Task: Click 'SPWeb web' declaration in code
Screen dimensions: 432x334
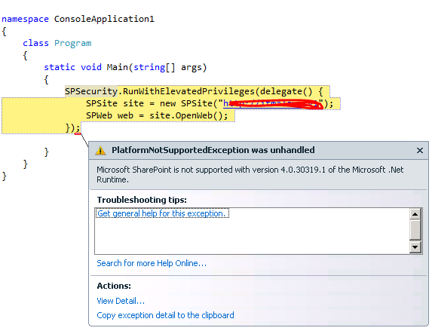Action: [x=109, y=115]
